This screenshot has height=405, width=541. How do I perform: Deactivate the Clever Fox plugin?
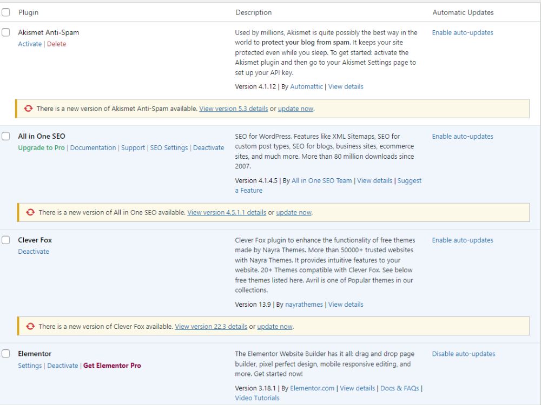pos(34,252)
